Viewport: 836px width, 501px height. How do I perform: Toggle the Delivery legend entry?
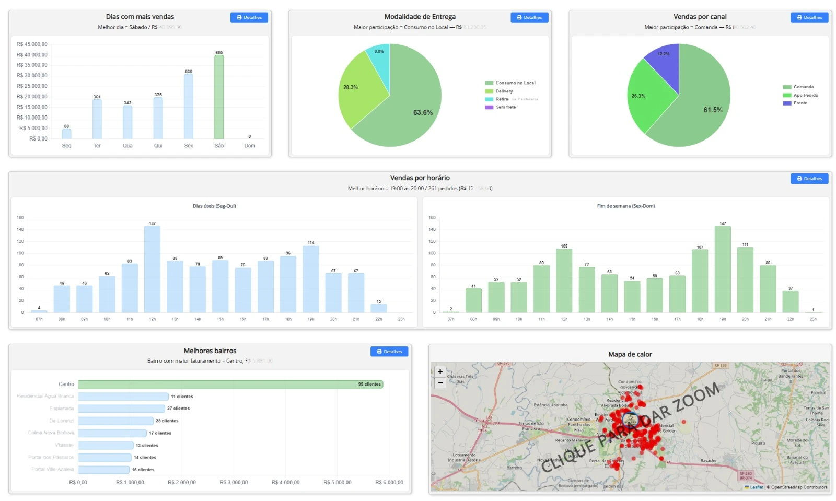[499, 91]
